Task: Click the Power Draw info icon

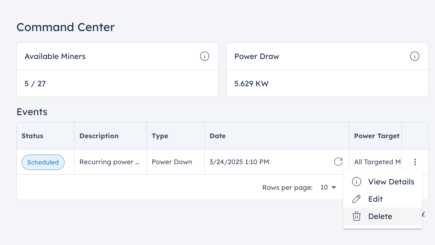Action: pos(415,56)
